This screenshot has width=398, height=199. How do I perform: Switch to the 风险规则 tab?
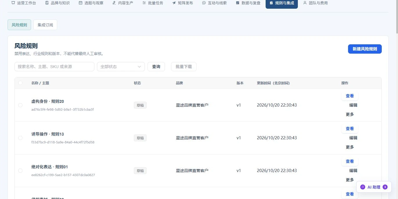(19, 25)
